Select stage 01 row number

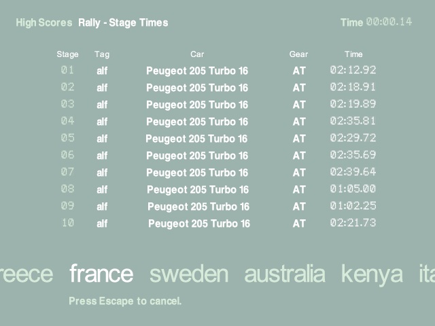click(67, 70)
